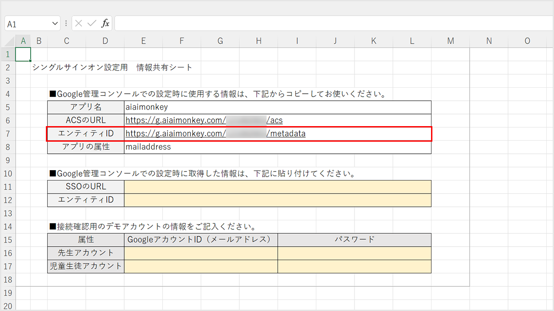This screenshot has height=311, width=554.
Task: Select row header 16
Action: coord(8,253)
